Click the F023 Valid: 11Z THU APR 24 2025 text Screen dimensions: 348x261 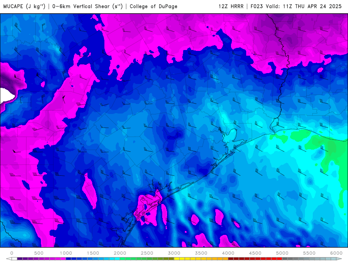(x=296, y=6)
